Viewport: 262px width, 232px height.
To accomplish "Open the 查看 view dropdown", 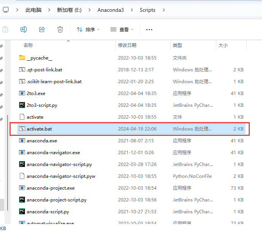I will 122,30.
